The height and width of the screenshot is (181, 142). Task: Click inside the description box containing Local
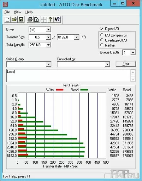pos(68,76)
